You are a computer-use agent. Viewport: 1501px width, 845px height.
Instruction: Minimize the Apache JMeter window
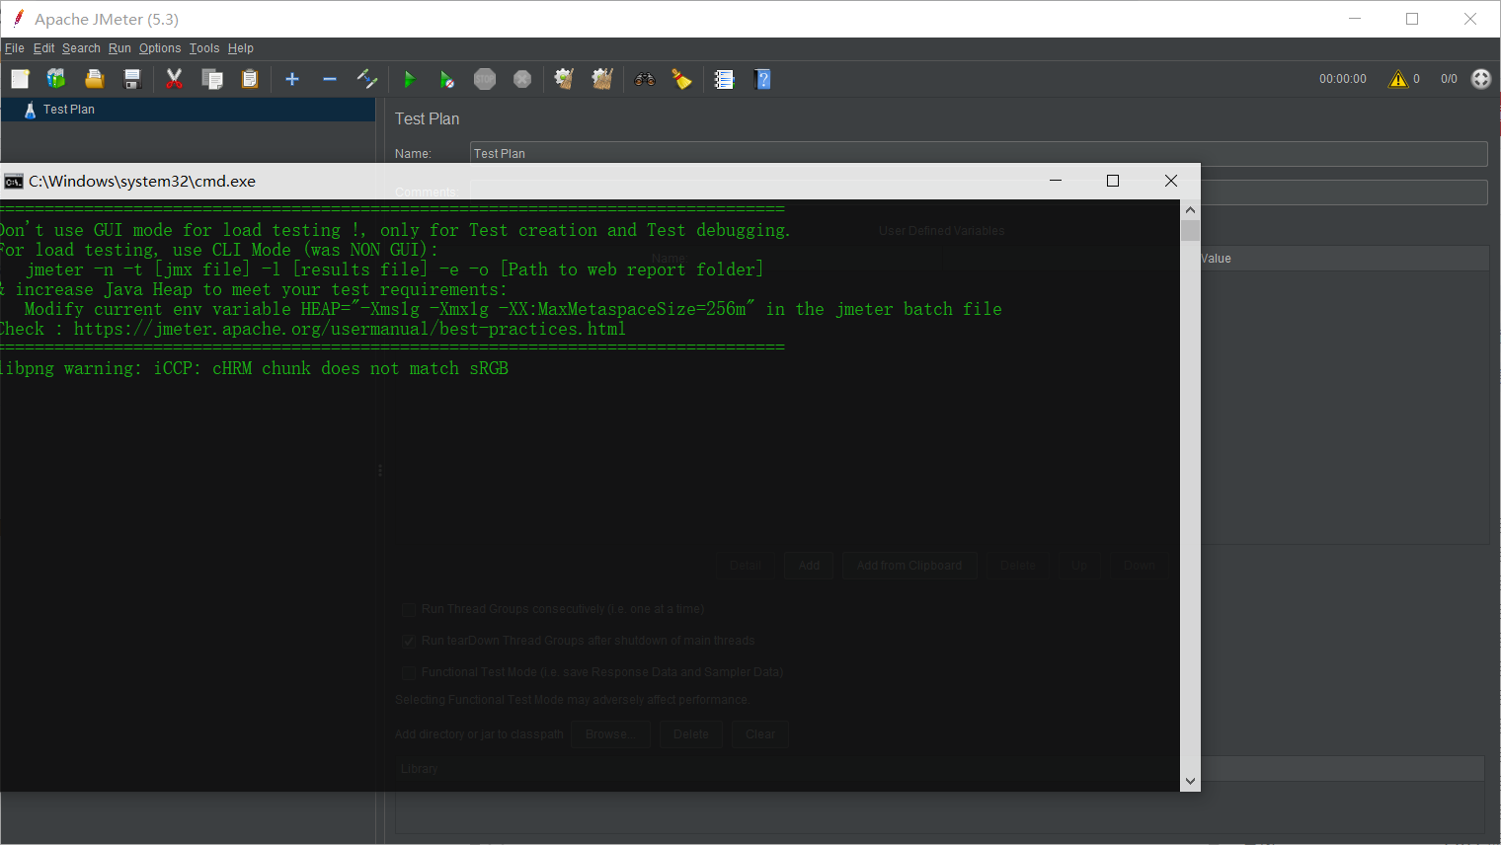pyautogui.click(x=1355, y=19)
